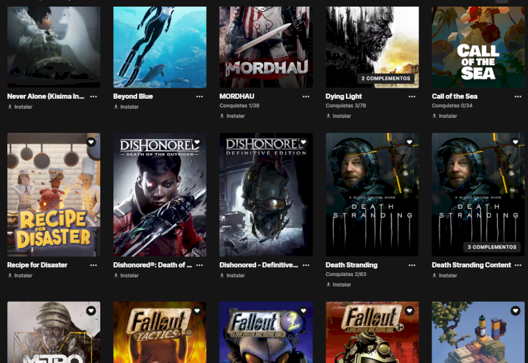Screen dimensions: 528x363
Task: Open three-dot menu for Death Stranding
Action: (412, 265)
